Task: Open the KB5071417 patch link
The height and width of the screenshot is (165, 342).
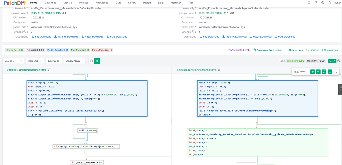Action: (222, 13)
